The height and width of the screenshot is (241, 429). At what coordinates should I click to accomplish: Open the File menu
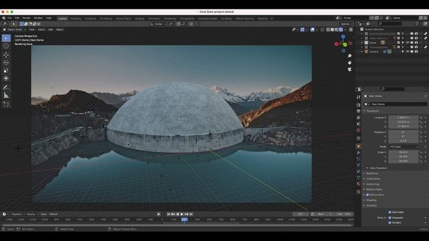[9, 18]
